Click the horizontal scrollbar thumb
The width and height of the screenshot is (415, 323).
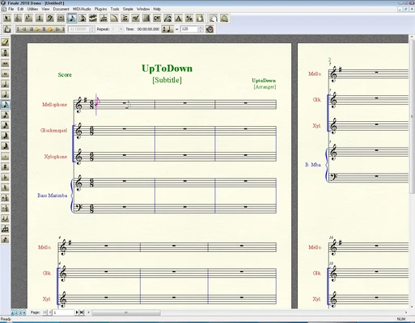pyautogui.click(x=126, y=313)
